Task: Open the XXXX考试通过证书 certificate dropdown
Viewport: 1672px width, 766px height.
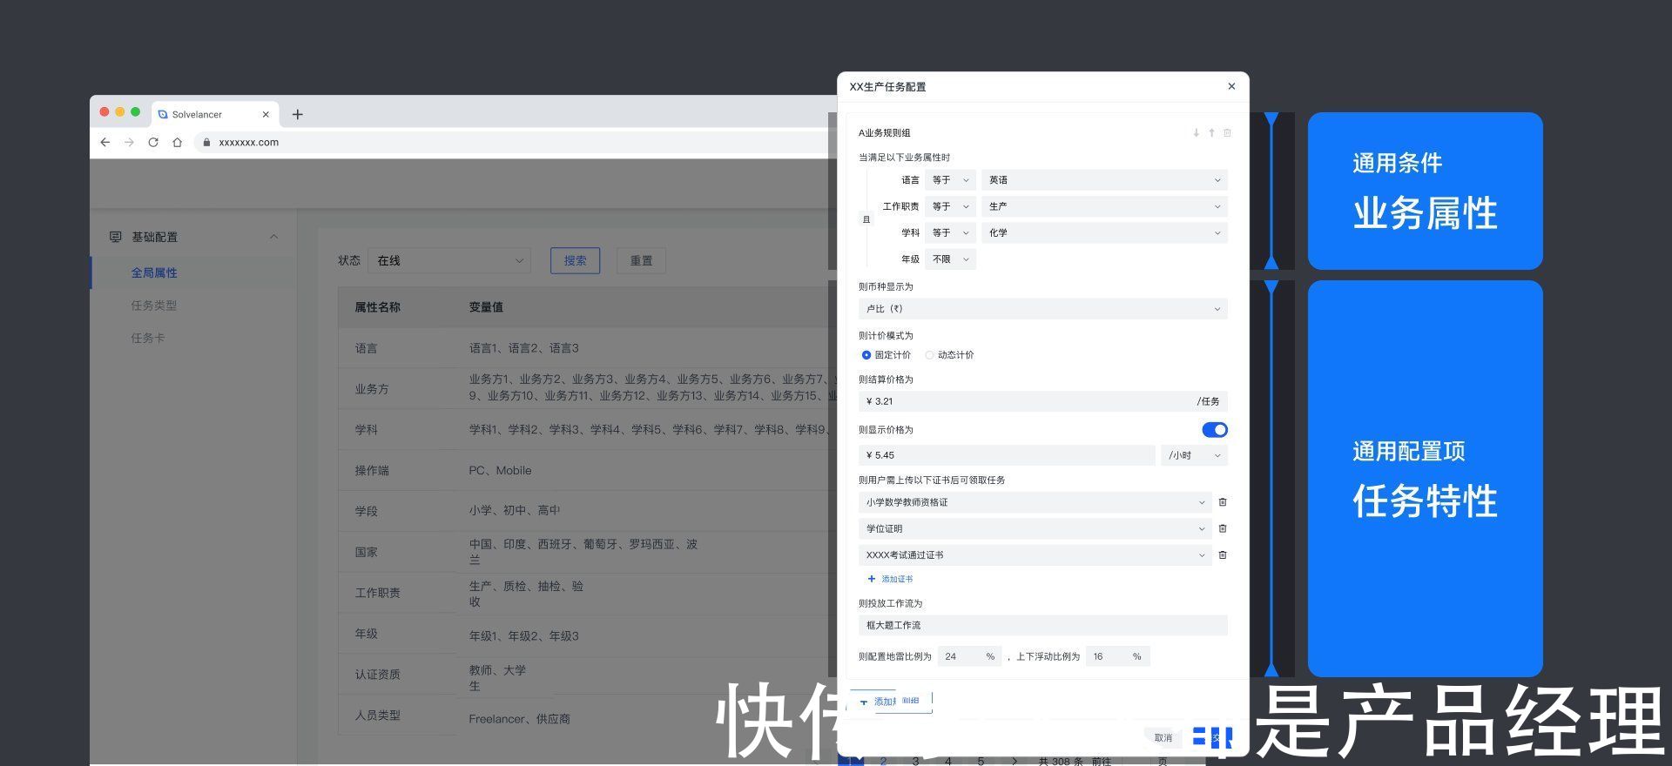Action: click(x=1035, y=554)
